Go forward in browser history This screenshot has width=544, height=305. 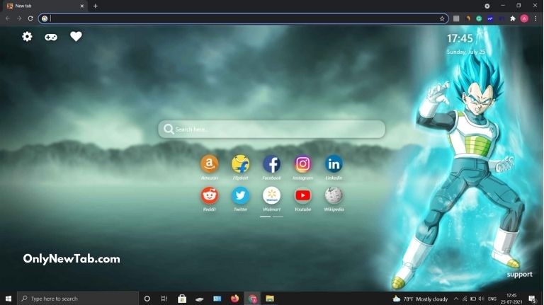[x=19, y=18]
